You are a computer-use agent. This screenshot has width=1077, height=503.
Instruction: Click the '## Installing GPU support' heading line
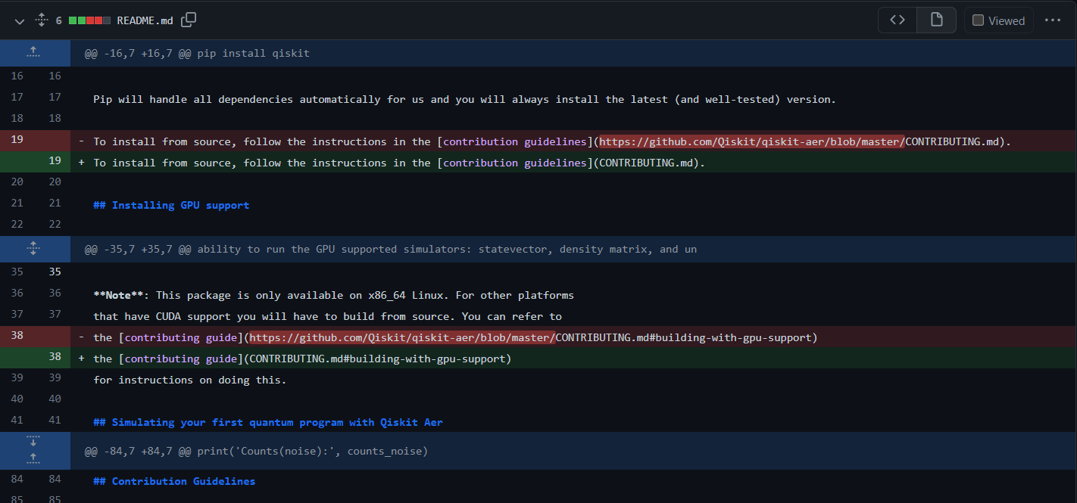coord(171,205)
